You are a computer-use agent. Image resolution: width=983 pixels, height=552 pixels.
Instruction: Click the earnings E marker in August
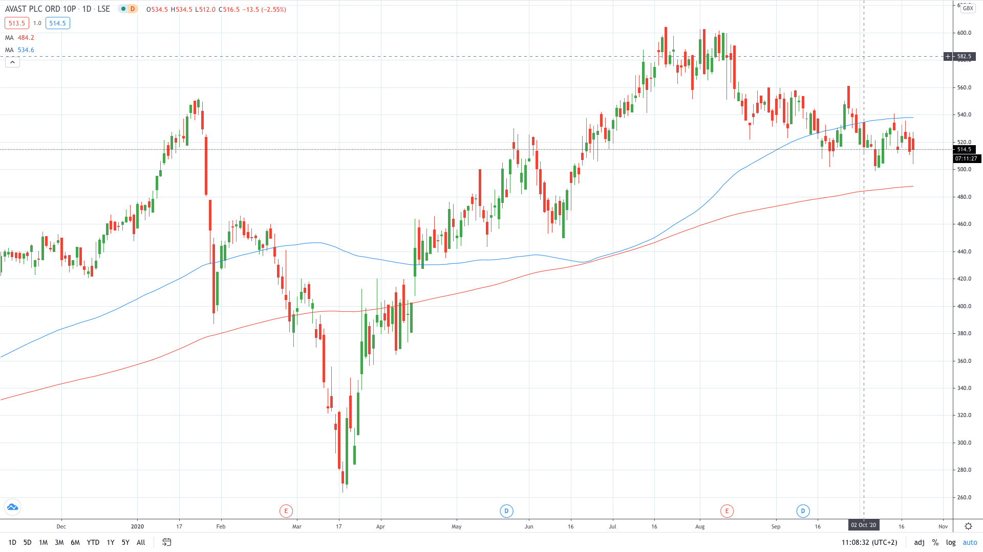click(x=726, y=511)
